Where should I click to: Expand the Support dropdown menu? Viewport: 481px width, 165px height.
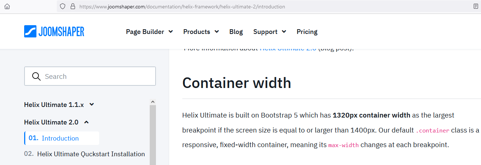point(269,32)
